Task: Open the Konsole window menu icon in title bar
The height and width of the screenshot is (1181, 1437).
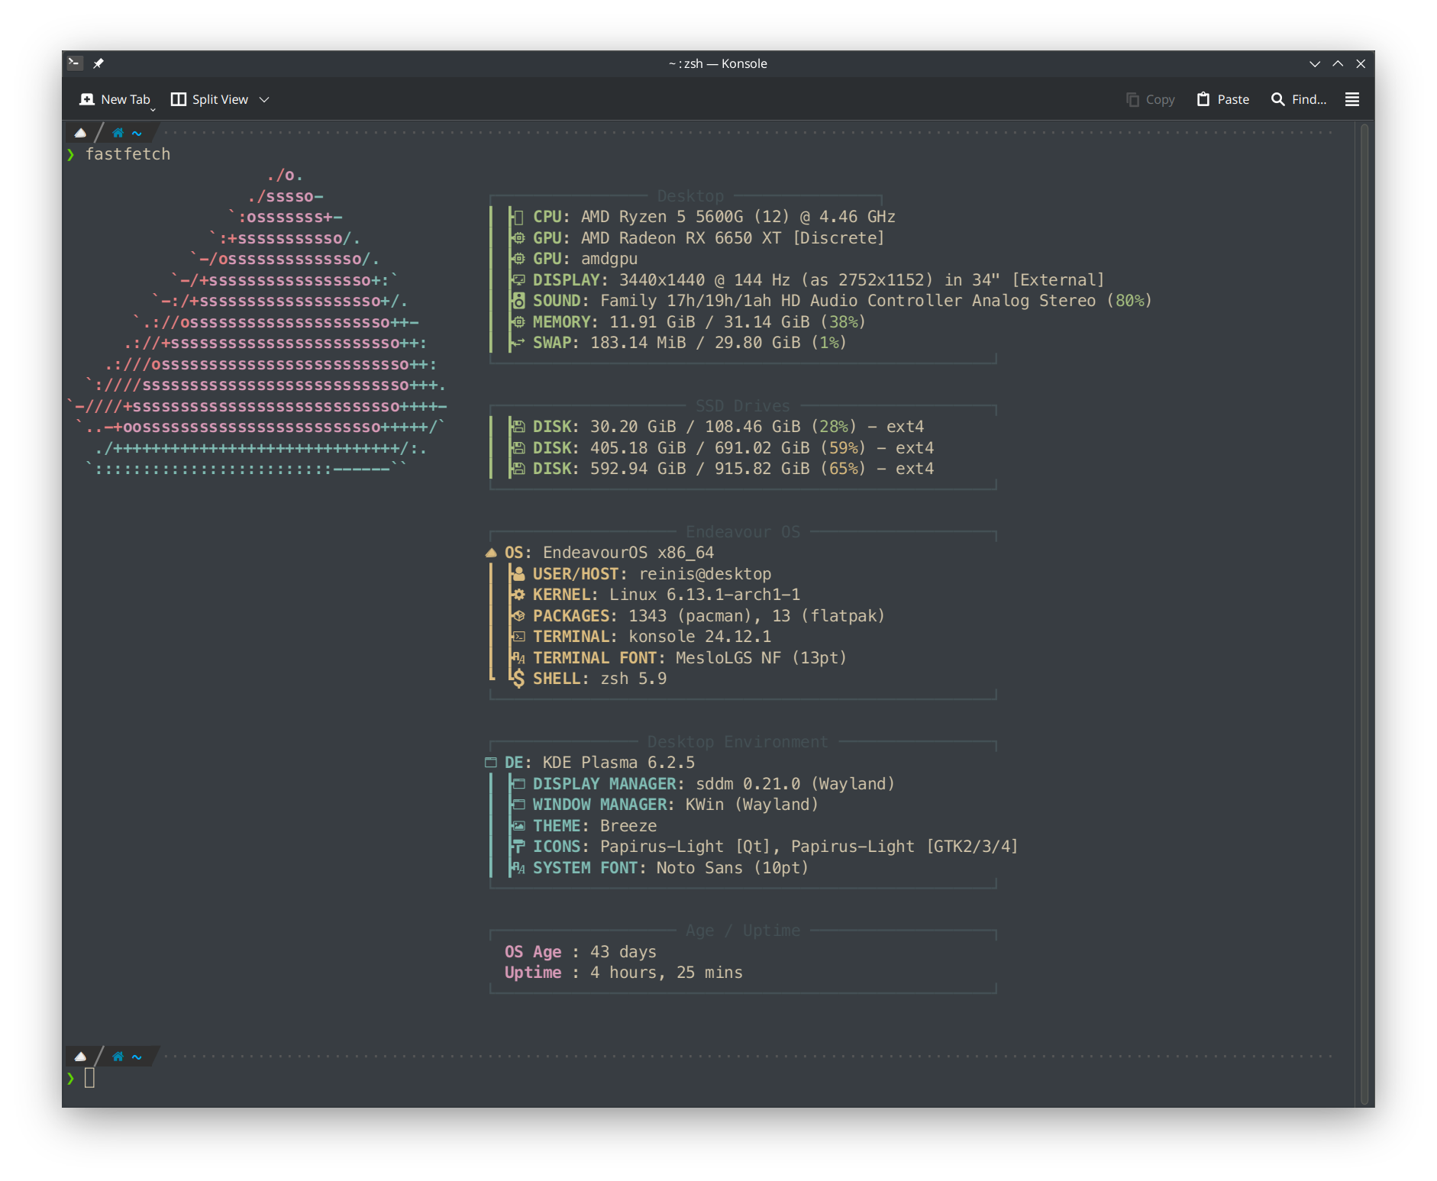Action: pyautogui.click(x=75, y=63)
